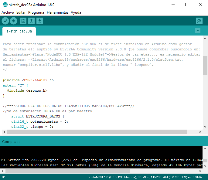Click editor horizontal scrollbar right arrow
Viewport: 208px width, 180px height.
pos(200,132)
